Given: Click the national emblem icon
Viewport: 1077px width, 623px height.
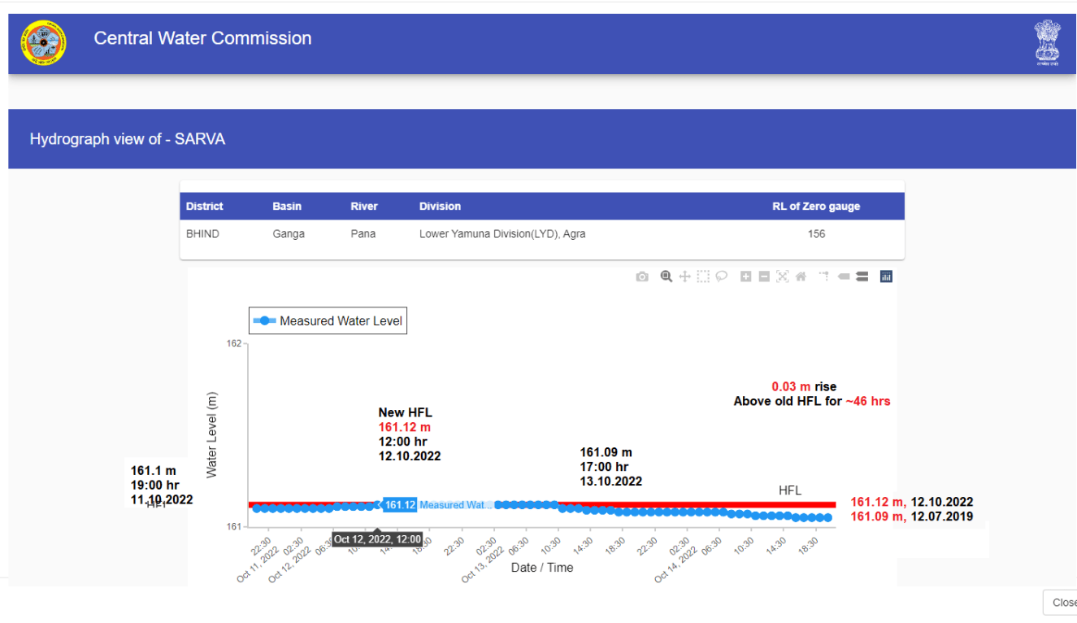Looking at the screenshot, I should (1047, 42).
